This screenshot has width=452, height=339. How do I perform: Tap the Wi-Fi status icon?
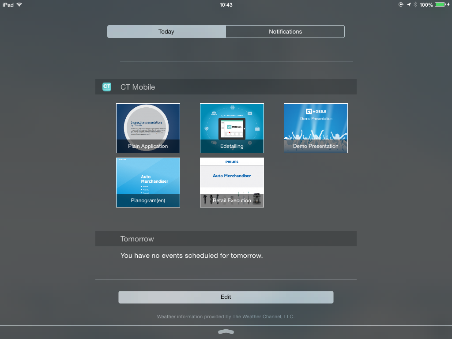pos(19,4)
